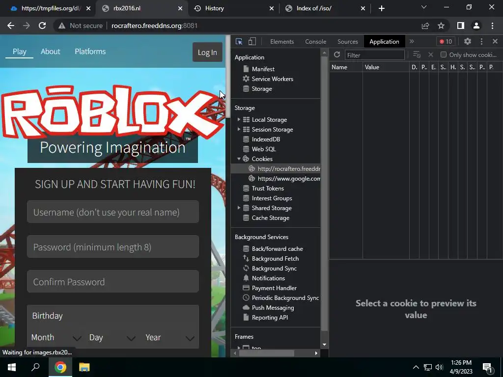503x377 pixels.
Task: Click the Confirm Password field
Action: coord(113,281)
